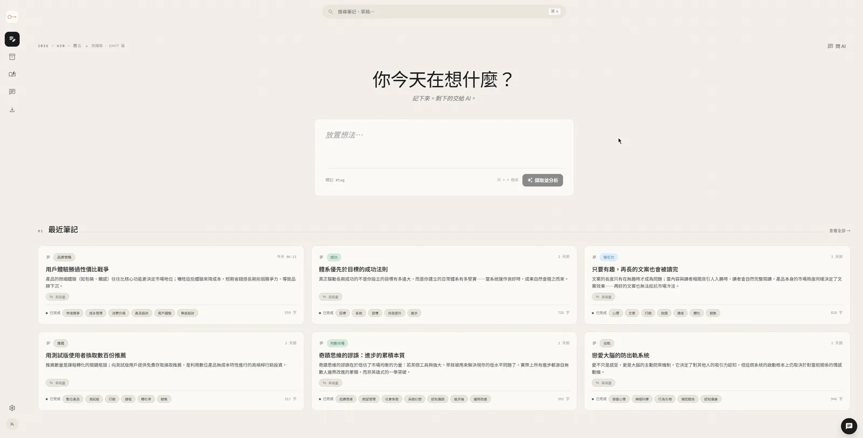
Task: Click the green 均衡市場 category badge
Action: (x=337, y=344)
